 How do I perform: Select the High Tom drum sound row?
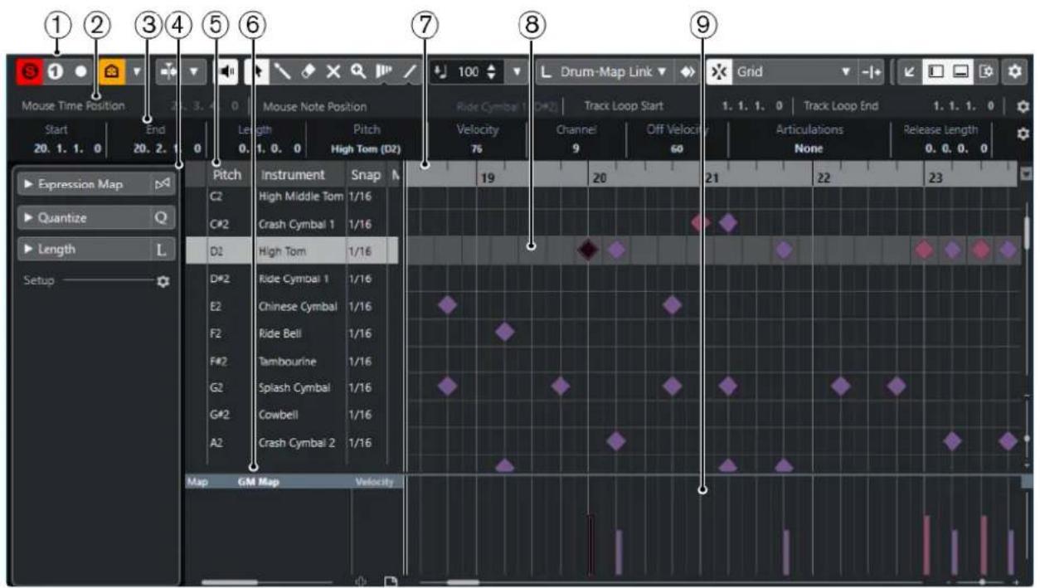(x=292, y=251)
